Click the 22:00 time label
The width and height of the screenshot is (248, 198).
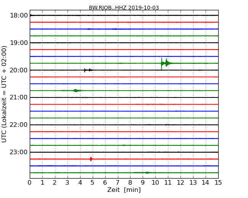pos(19,125)
